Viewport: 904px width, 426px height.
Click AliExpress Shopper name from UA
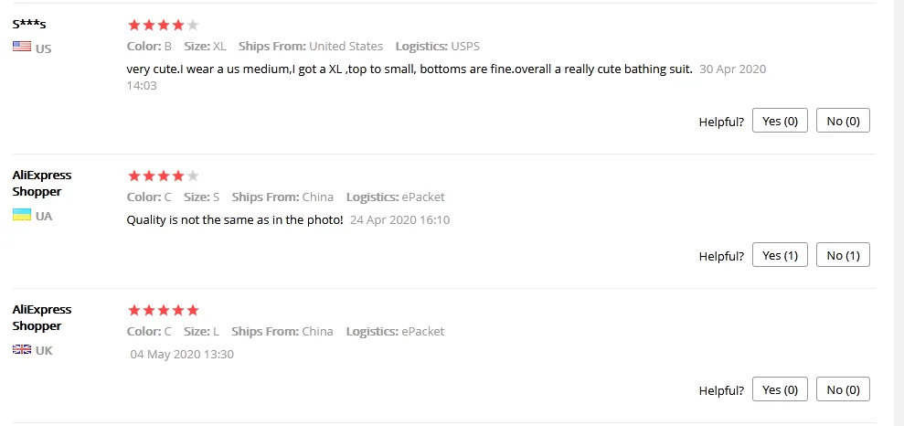[41, 183]
